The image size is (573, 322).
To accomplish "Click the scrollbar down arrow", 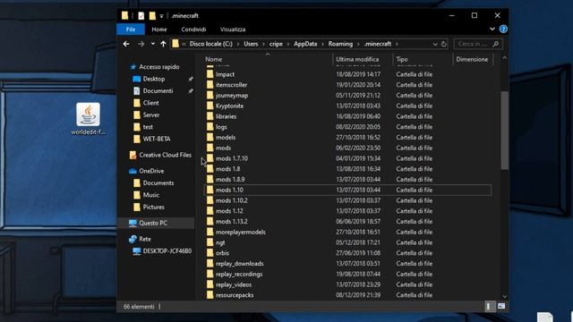I will (x=505, y=297).
